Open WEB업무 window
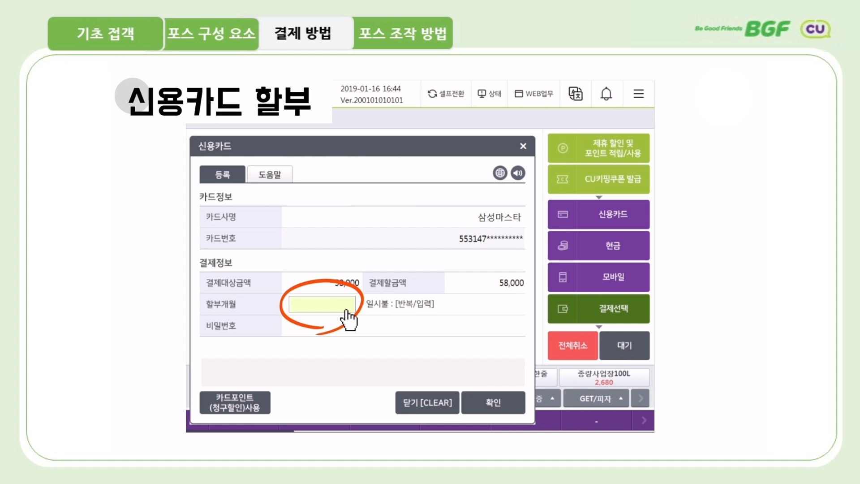860x484 pixels. point(533,94)
